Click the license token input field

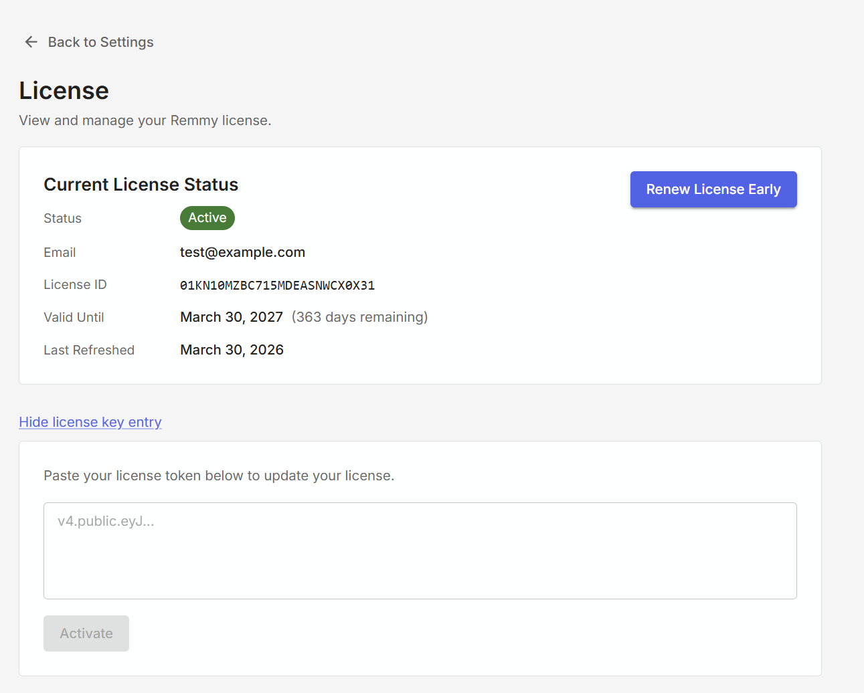tap(420, 551)
